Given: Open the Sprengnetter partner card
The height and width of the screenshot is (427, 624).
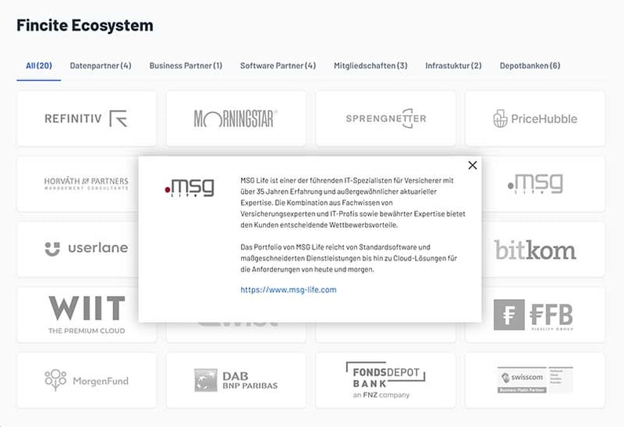Looking at the screenshot, I should pos(385,119).
